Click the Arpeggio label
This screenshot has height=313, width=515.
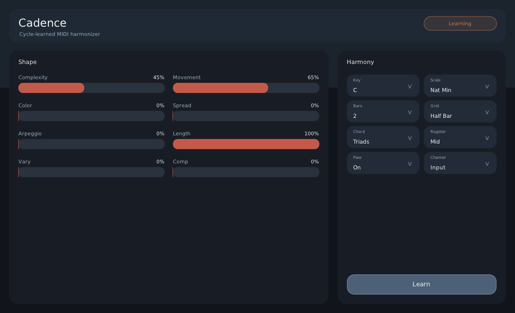coord(30,134)
